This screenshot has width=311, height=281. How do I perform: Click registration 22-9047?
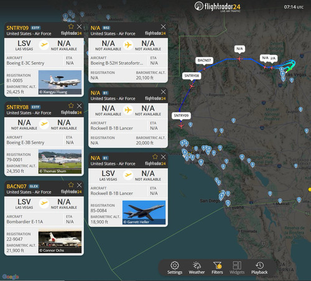pos(14,239)
